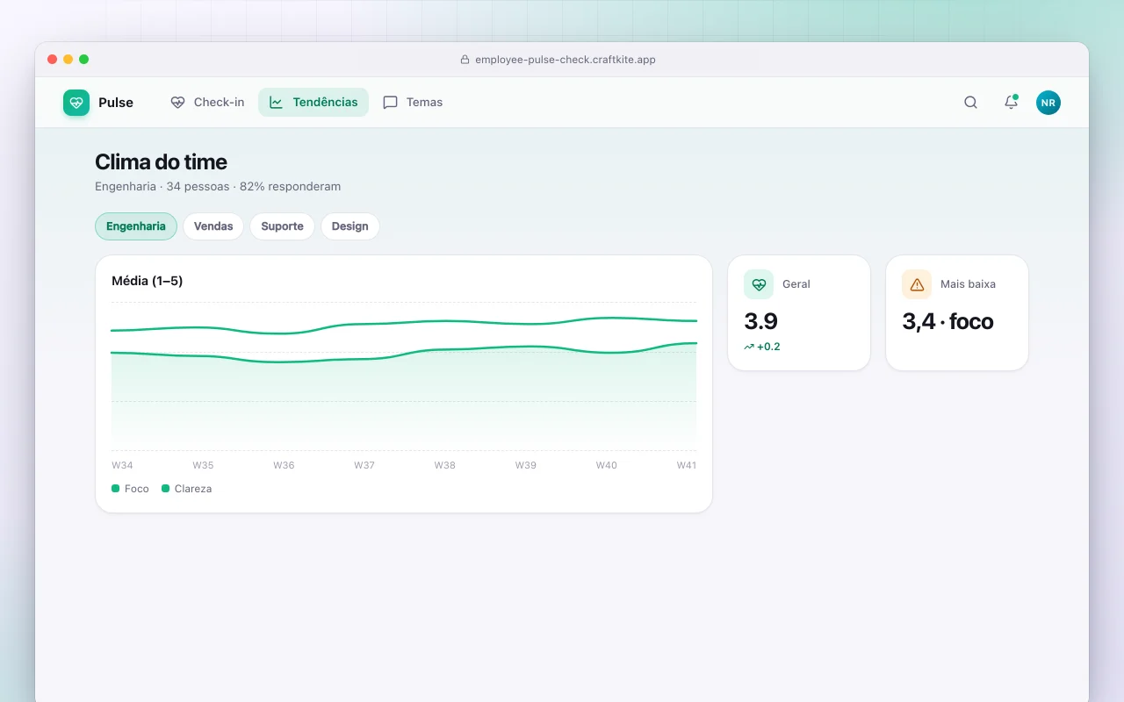The image size is (1124, 702).
Task: Click the W38 point on the chart axis
Action: (444, 465)
